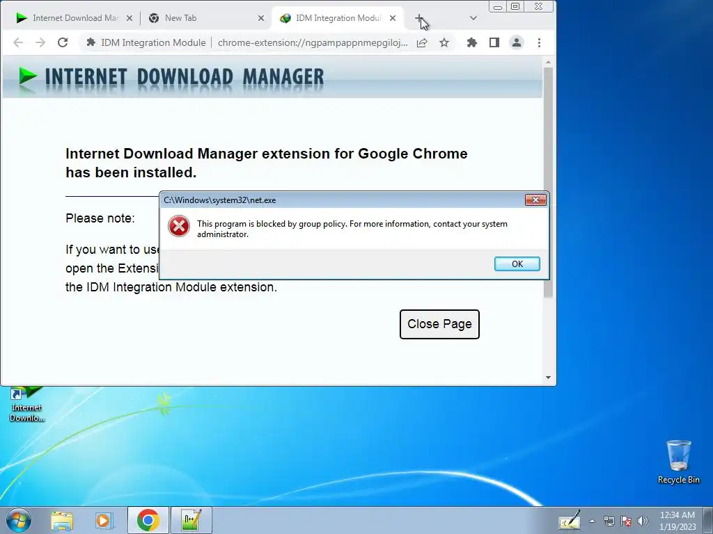
Task: Click the page scrollbar up arrow
Action: coord(548,62)
